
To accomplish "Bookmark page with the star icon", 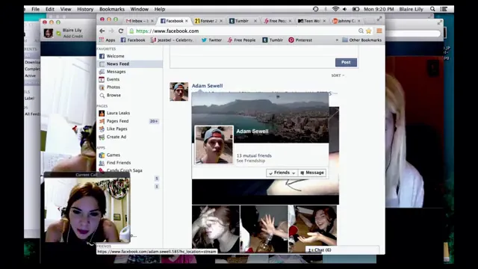I will click(x=369, y=31).
